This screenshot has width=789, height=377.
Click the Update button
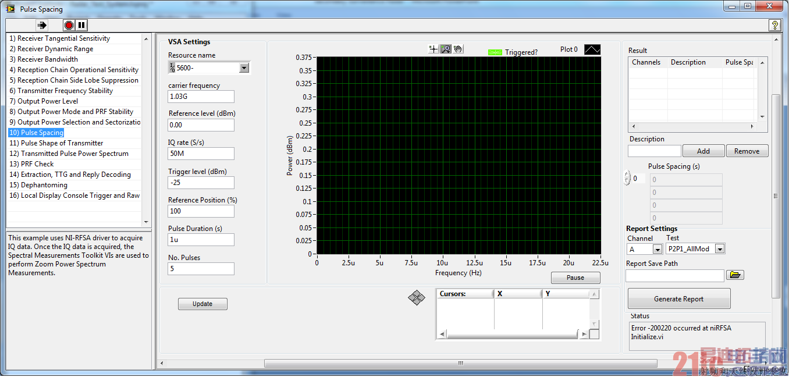coord(202,304)
